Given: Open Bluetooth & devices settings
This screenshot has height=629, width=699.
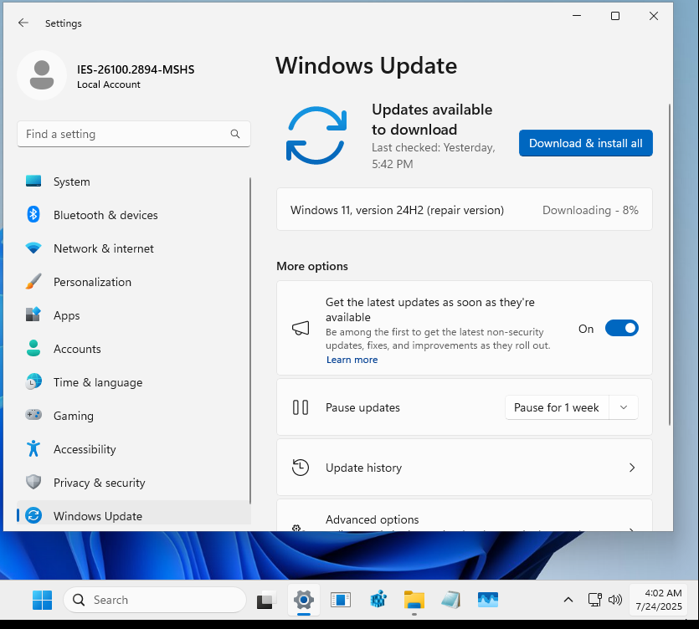Looking at the screenshot, I should 133,215.
